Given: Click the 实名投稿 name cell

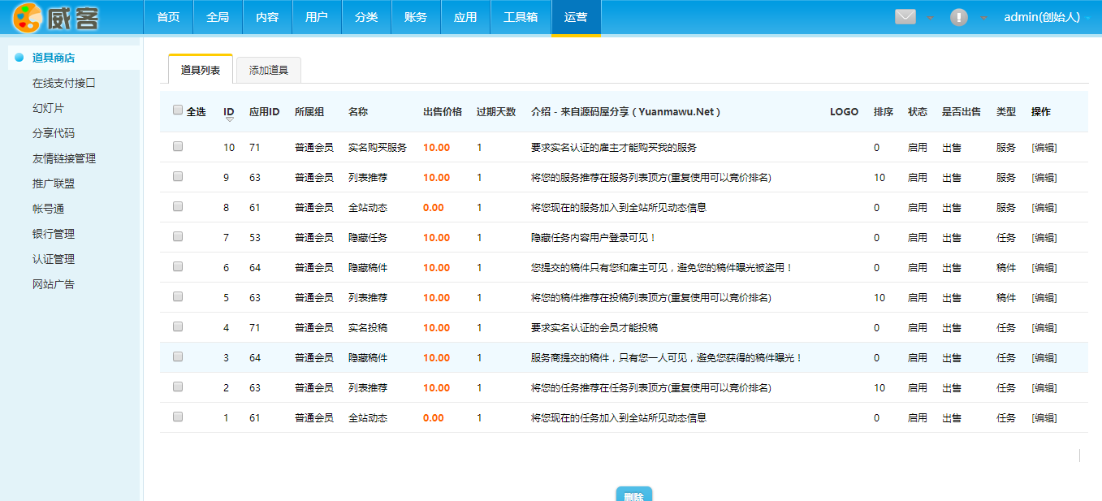Looking at the screenshot, I should point(368,328).
